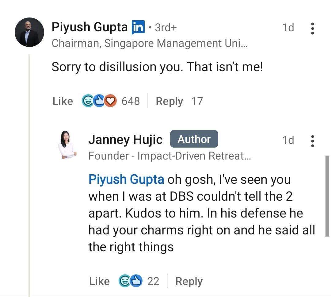Like Janney Hujic's reply
The image size is (331, 297).
99,281
